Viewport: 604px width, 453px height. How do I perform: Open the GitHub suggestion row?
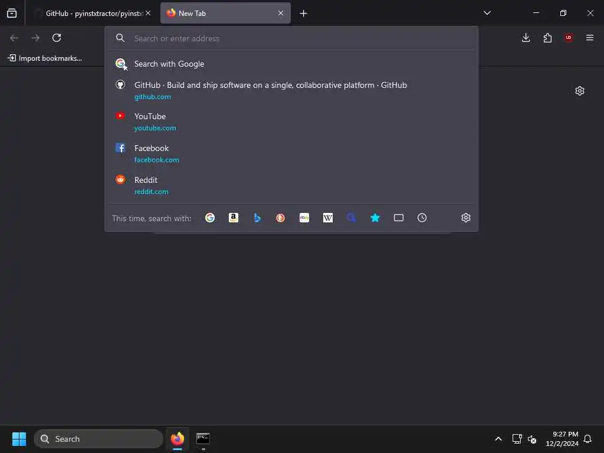tap(291, 90)
